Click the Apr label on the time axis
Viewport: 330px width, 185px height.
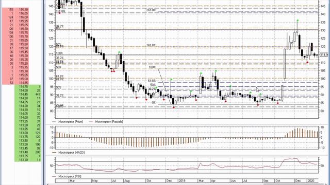[213, 181]
